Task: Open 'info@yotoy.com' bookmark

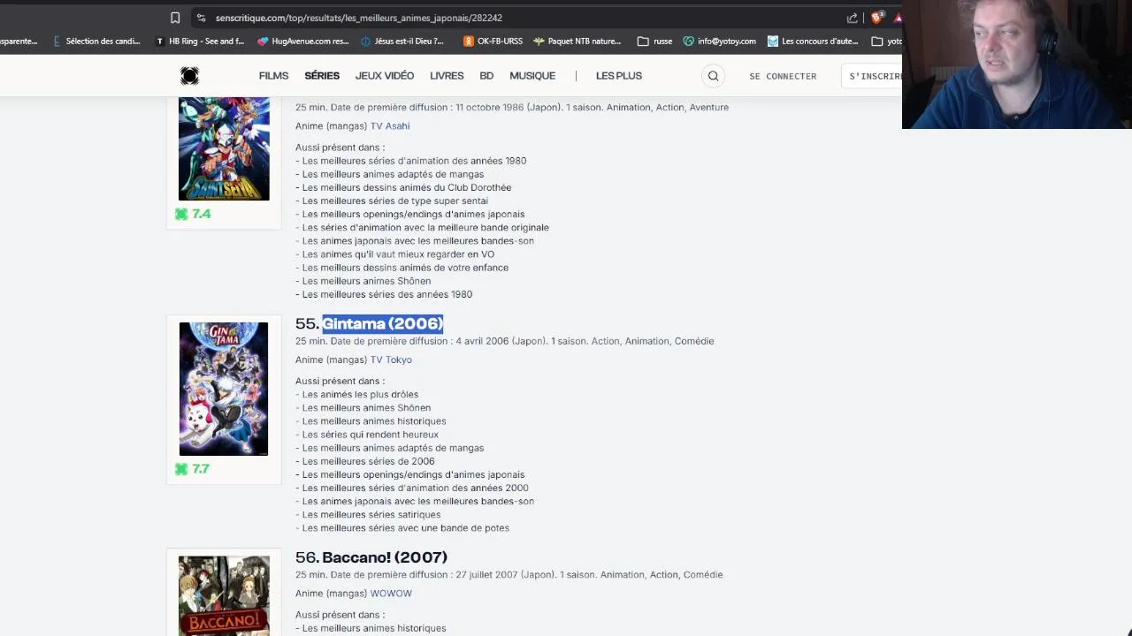Action: [x=719, y=41]
